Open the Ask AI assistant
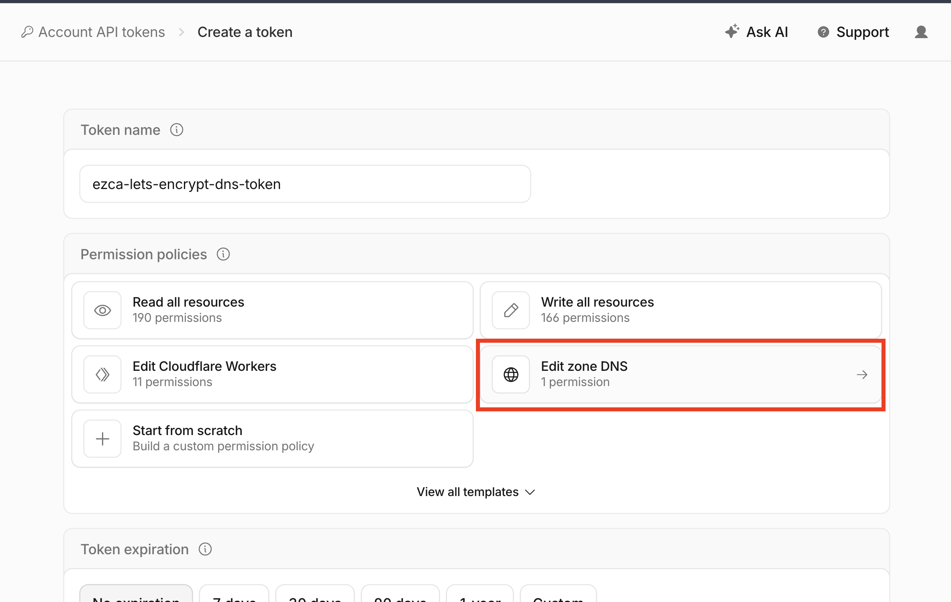The width and height of the screenshot is (951, 602). [x=757, y=32]
